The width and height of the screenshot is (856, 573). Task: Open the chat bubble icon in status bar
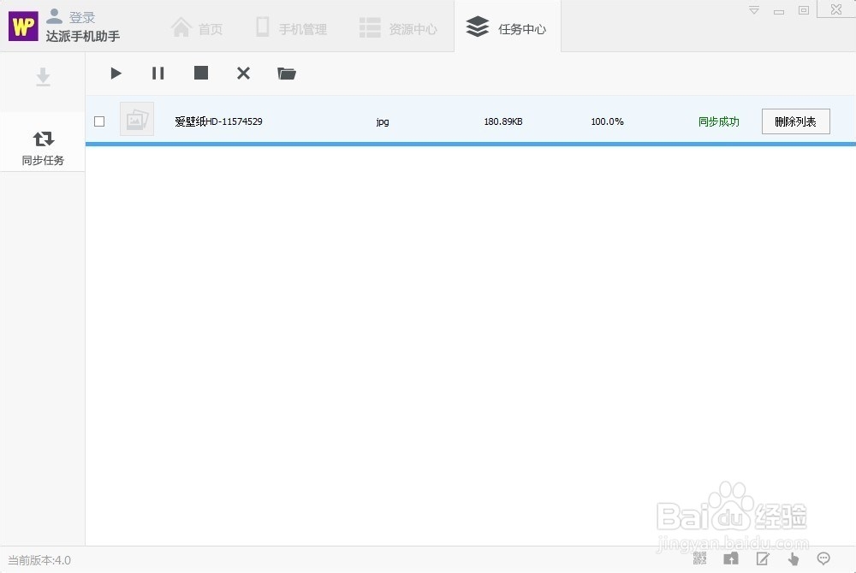823,558
